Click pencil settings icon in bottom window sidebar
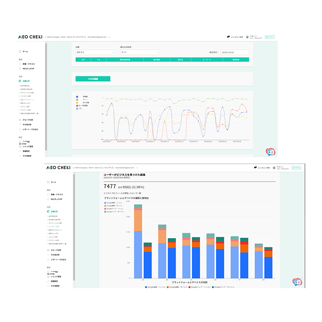Viewport: 322px width, 322px height. tap(48, 281)
